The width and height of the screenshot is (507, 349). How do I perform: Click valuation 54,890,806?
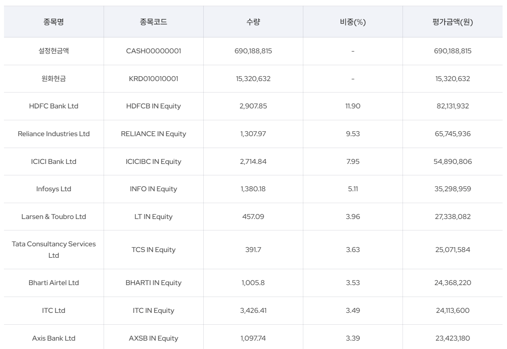pos(453,162)
